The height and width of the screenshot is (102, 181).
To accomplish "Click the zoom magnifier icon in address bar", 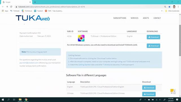I will point(165,7).
